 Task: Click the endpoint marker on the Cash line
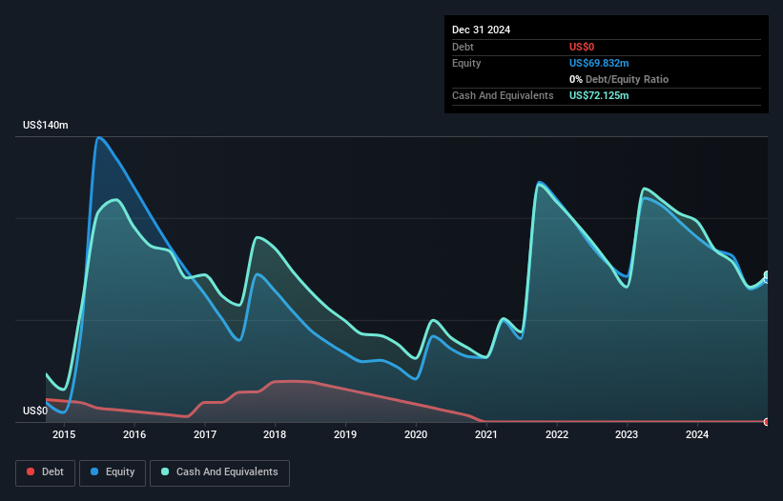768,274
